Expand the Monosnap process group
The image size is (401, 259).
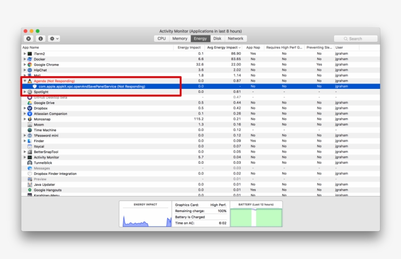[x=25, y=119]
